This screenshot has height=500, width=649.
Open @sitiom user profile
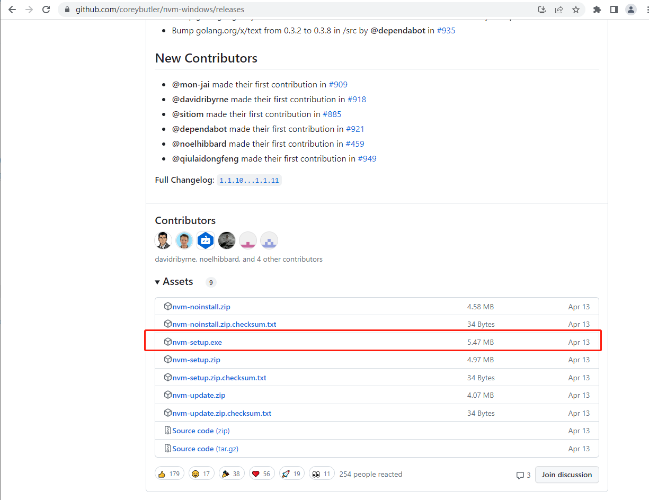coord(188,114)
